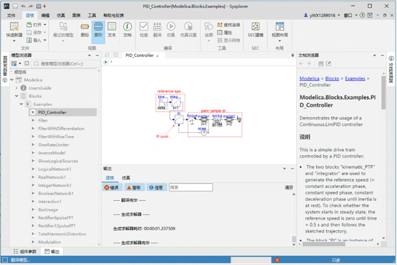Click the 导入 import button
This screenshot has width=397, height=265.
tap(34, 40)
